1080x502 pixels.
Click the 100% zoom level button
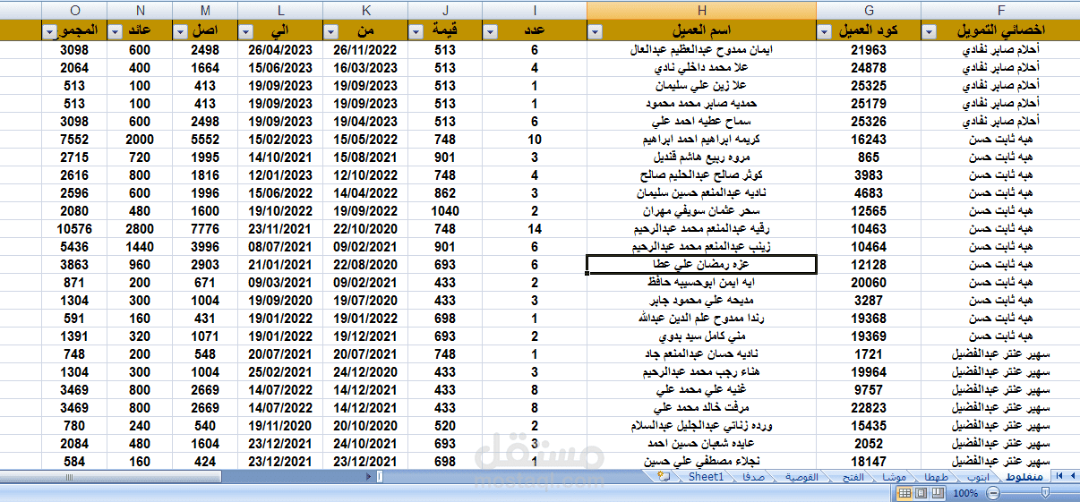pyautogui.click(x=965, y=493)
